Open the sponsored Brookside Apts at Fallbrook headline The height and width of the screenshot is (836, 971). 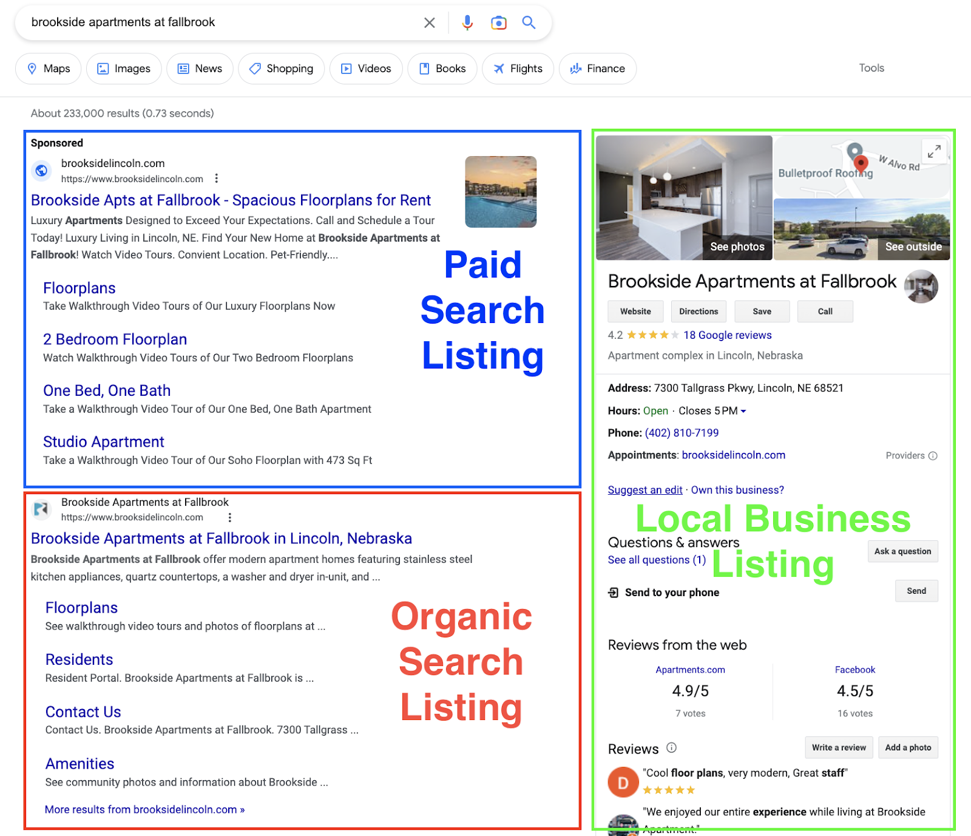click(231, 200)
